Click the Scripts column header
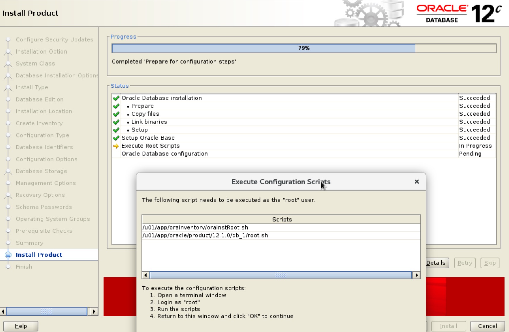Screen dimensions: 509x332 pos(281,219)
